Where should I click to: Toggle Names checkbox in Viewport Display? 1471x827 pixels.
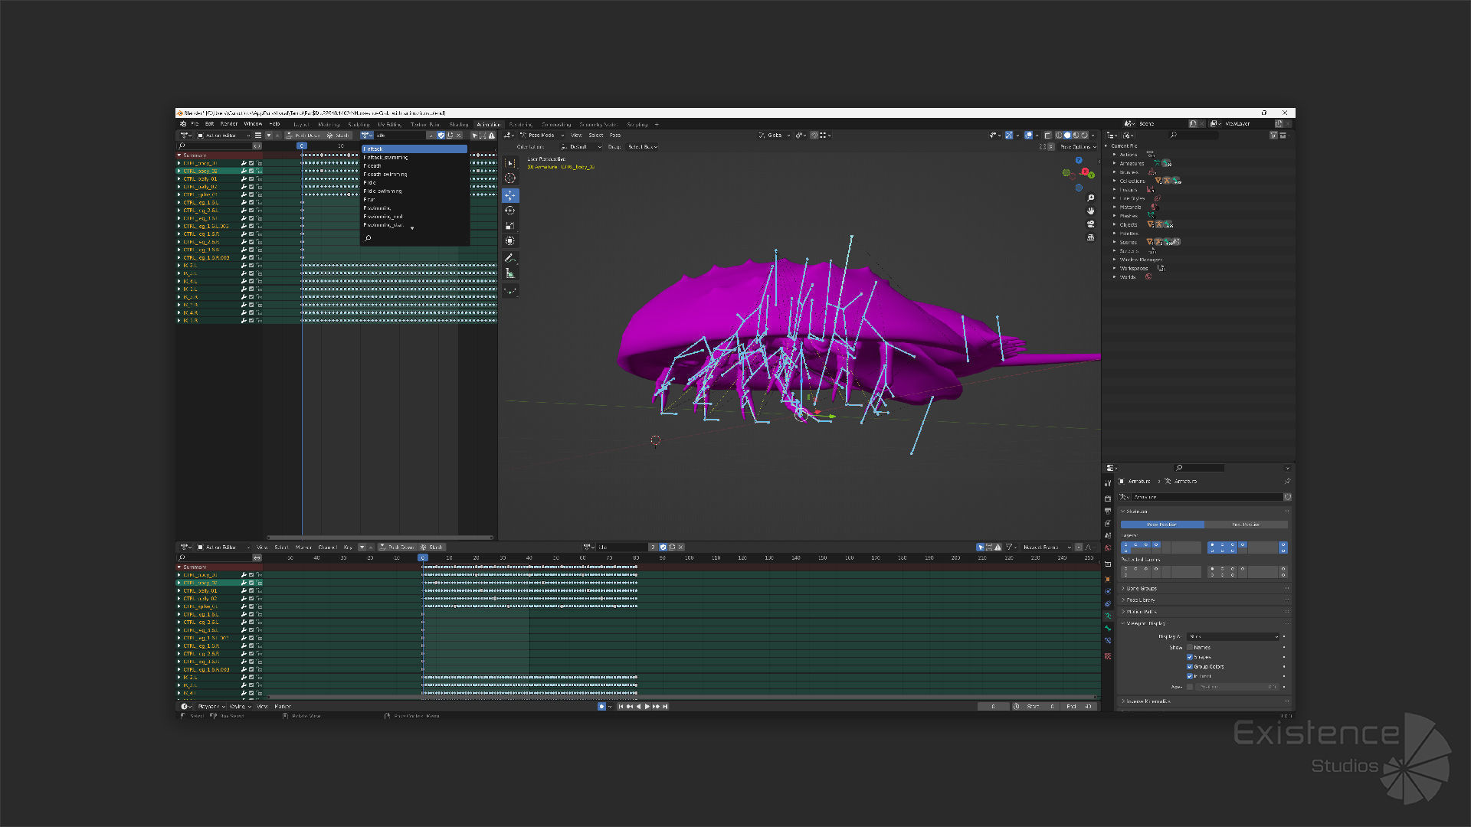[x=1190, y=648]
